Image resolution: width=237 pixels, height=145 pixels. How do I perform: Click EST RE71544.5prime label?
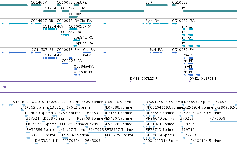(118, 113)
